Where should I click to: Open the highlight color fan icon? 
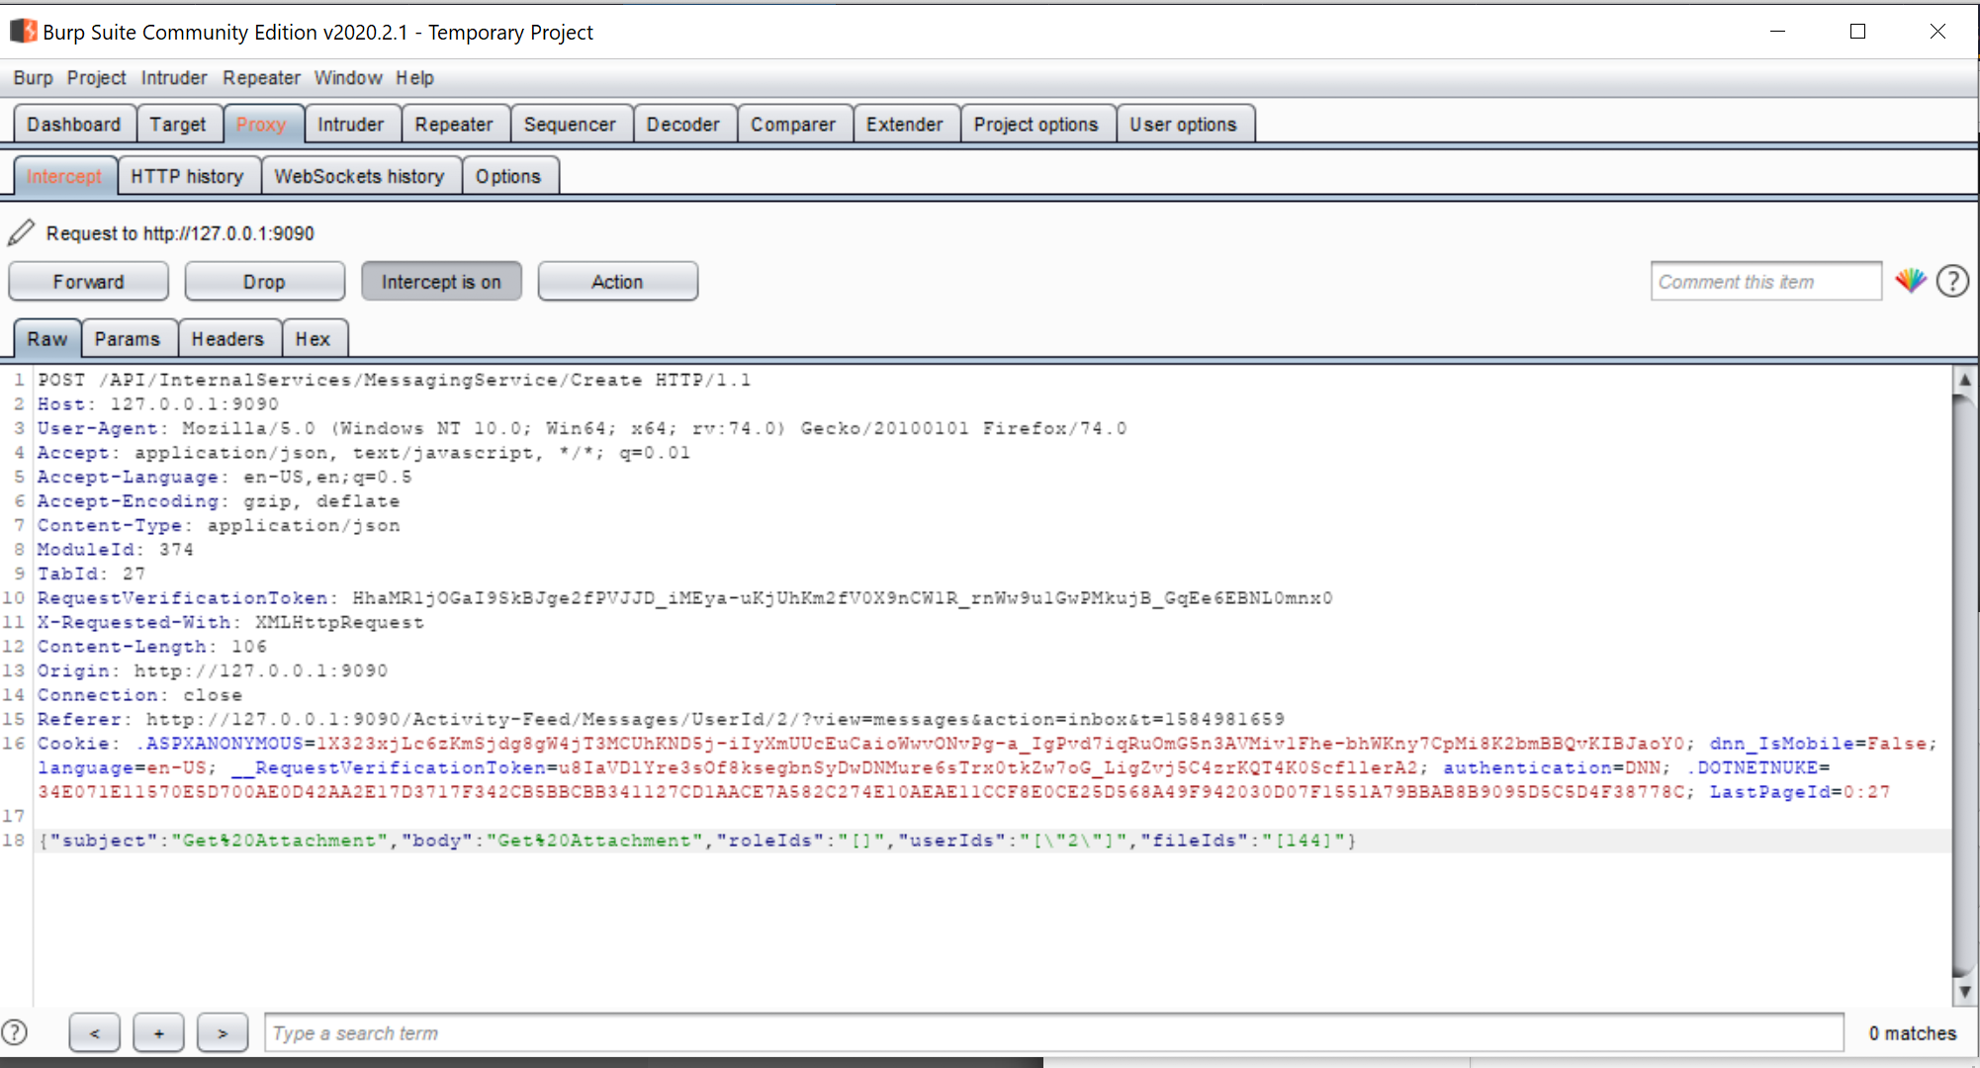point(1911,281)
